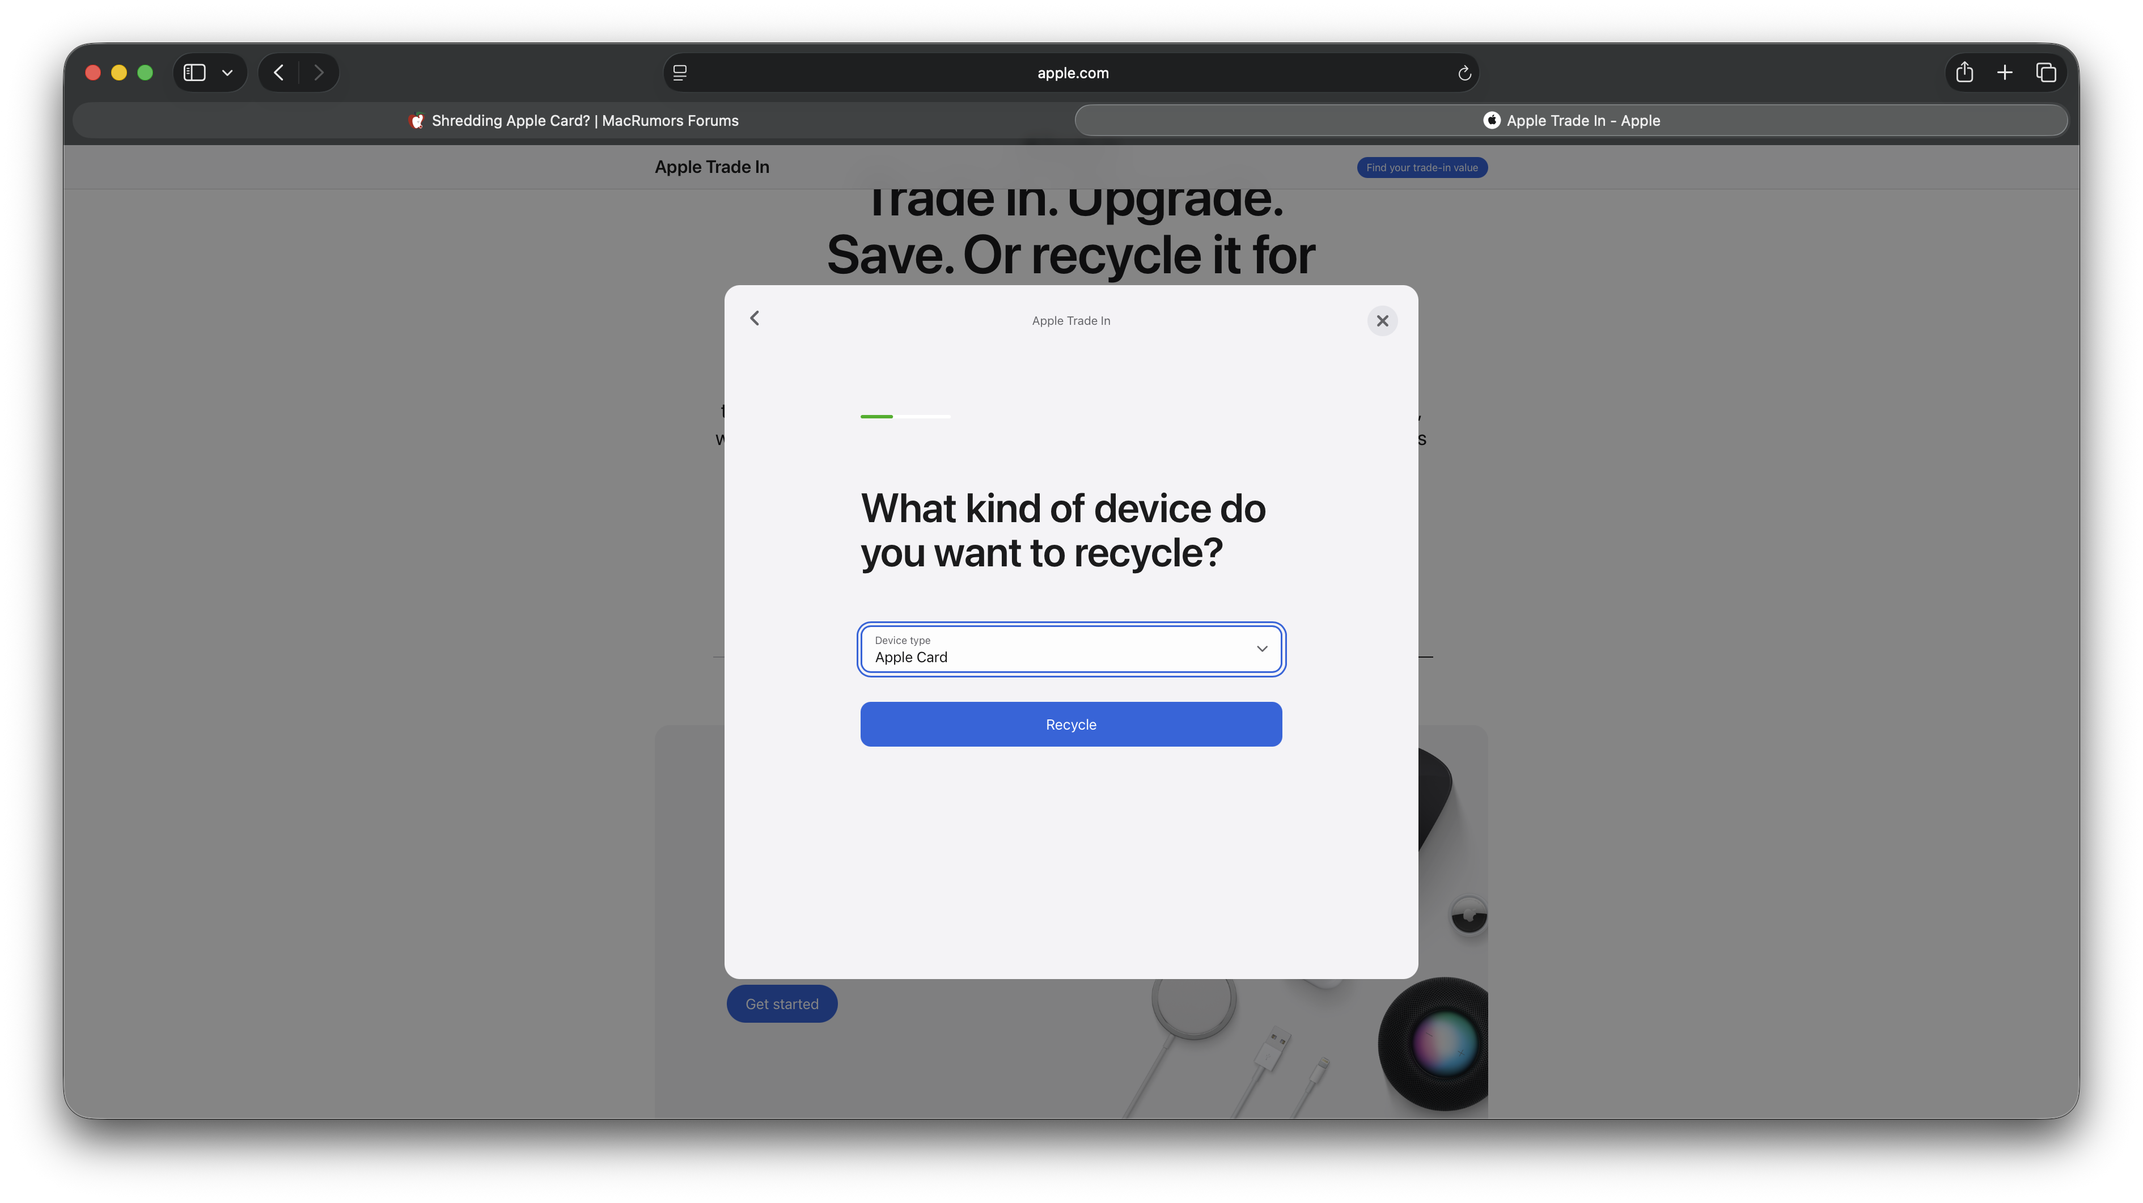Click the yellow minimize window button

(119, 73)
